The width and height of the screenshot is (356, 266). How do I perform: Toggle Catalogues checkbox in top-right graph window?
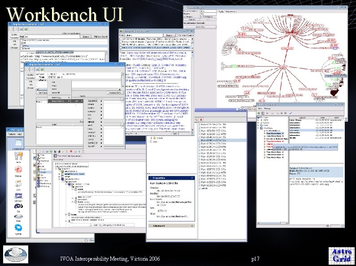[x=201, y=17]
